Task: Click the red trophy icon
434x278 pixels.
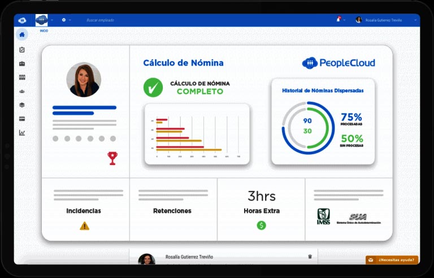Action: pos(112,158)
